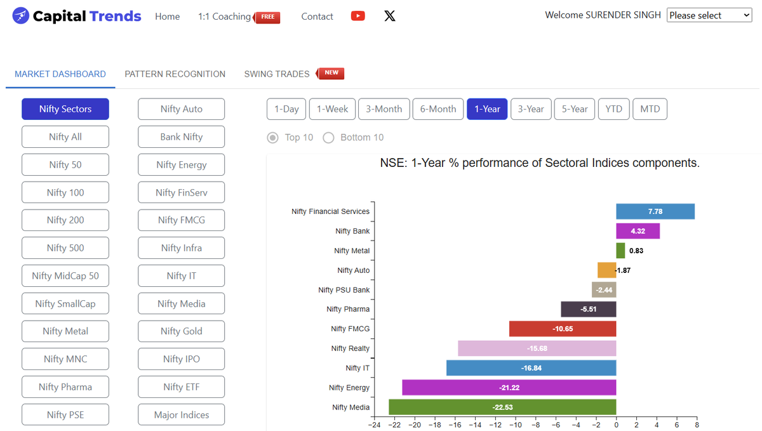Click the Nifty All button
This screenshot has height=431, width=762.
(x=65, y=137)
